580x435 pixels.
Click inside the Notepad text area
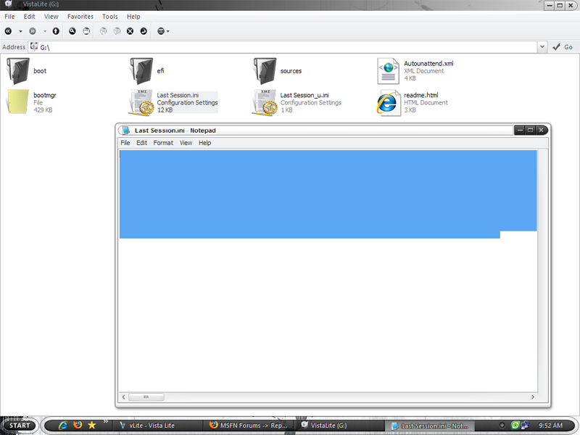tap(328, 270)
